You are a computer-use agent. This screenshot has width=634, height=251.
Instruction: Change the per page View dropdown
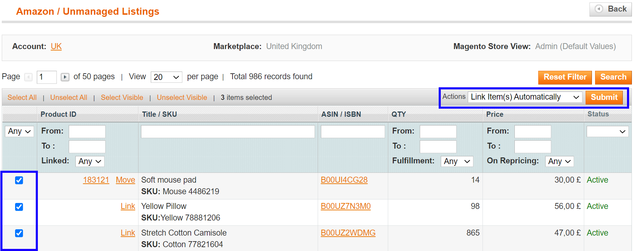166,77
